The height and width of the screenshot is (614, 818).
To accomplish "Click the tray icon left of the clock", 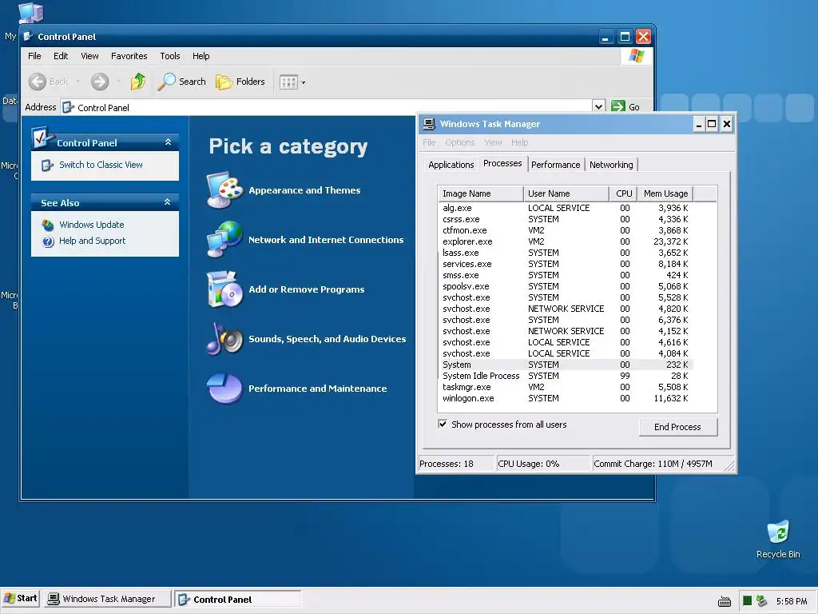I will (x=762, y=601).
